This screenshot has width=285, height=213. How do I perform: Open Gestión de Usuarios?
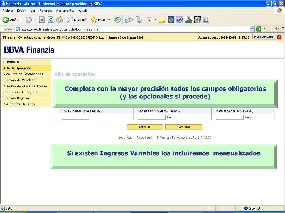[x=26, y=104]
